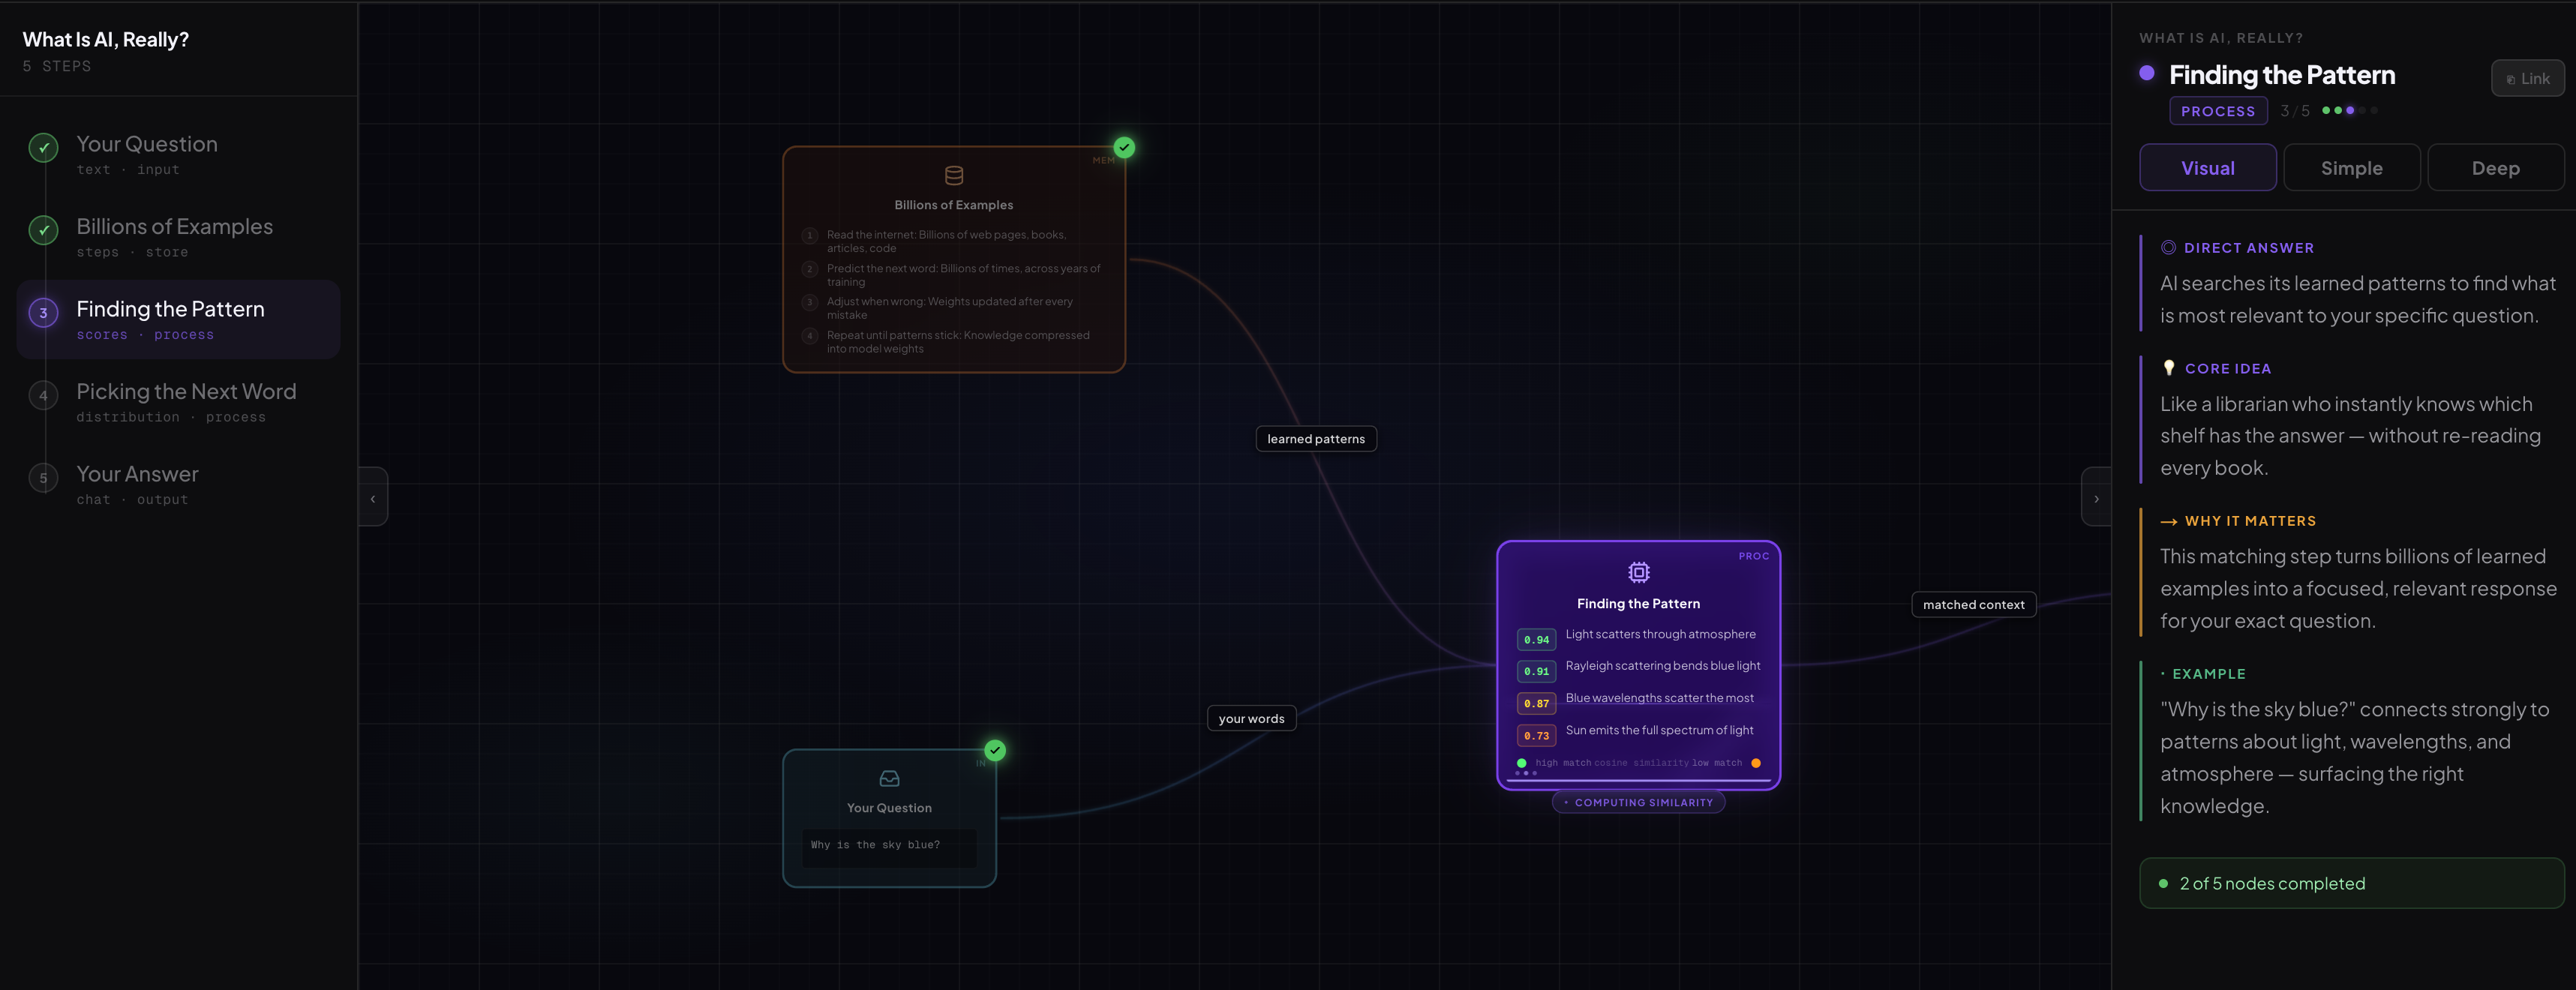Switch to the Visual tab
2576x990 pixels.
coord(2207,168)
